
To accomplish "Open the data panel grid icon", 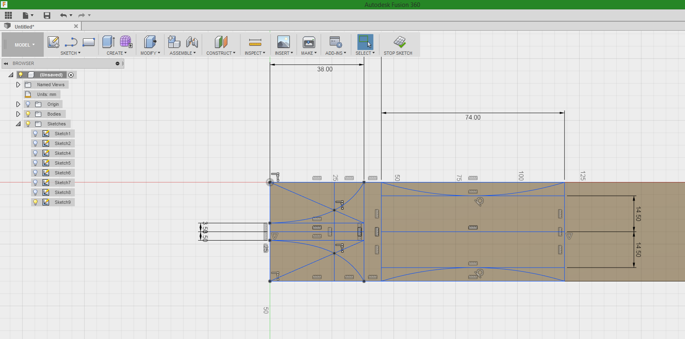I will tap(8, 16).
